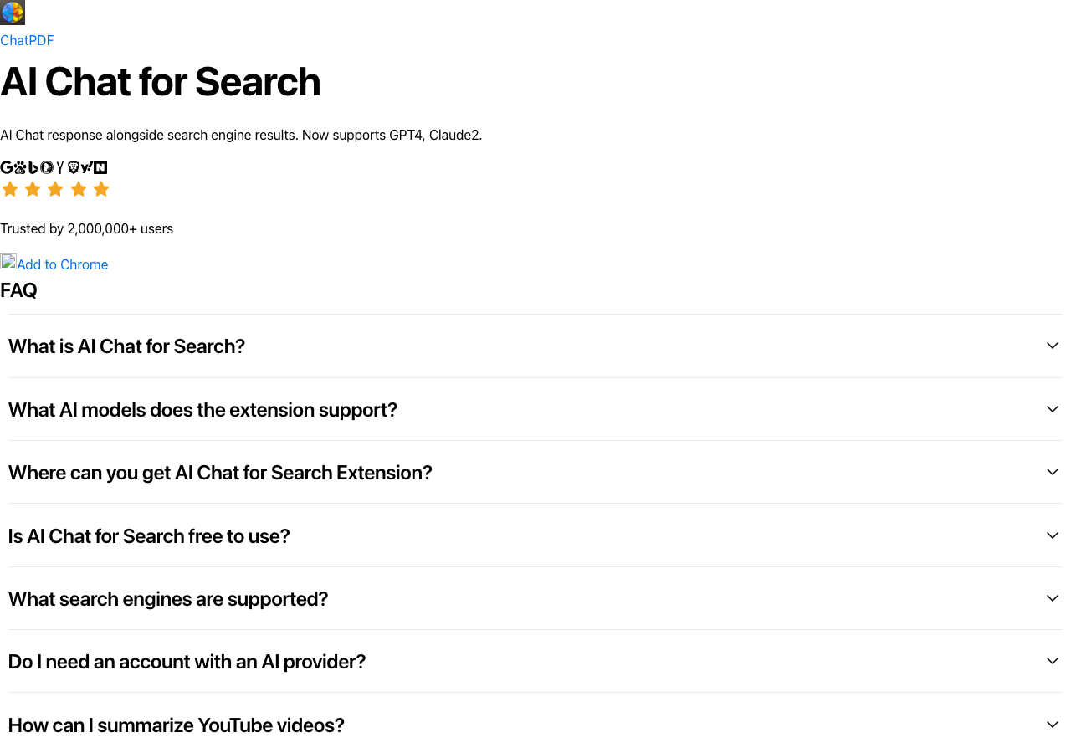Select the Bing icon
1071x753 pixels.
tap(32, 166)
